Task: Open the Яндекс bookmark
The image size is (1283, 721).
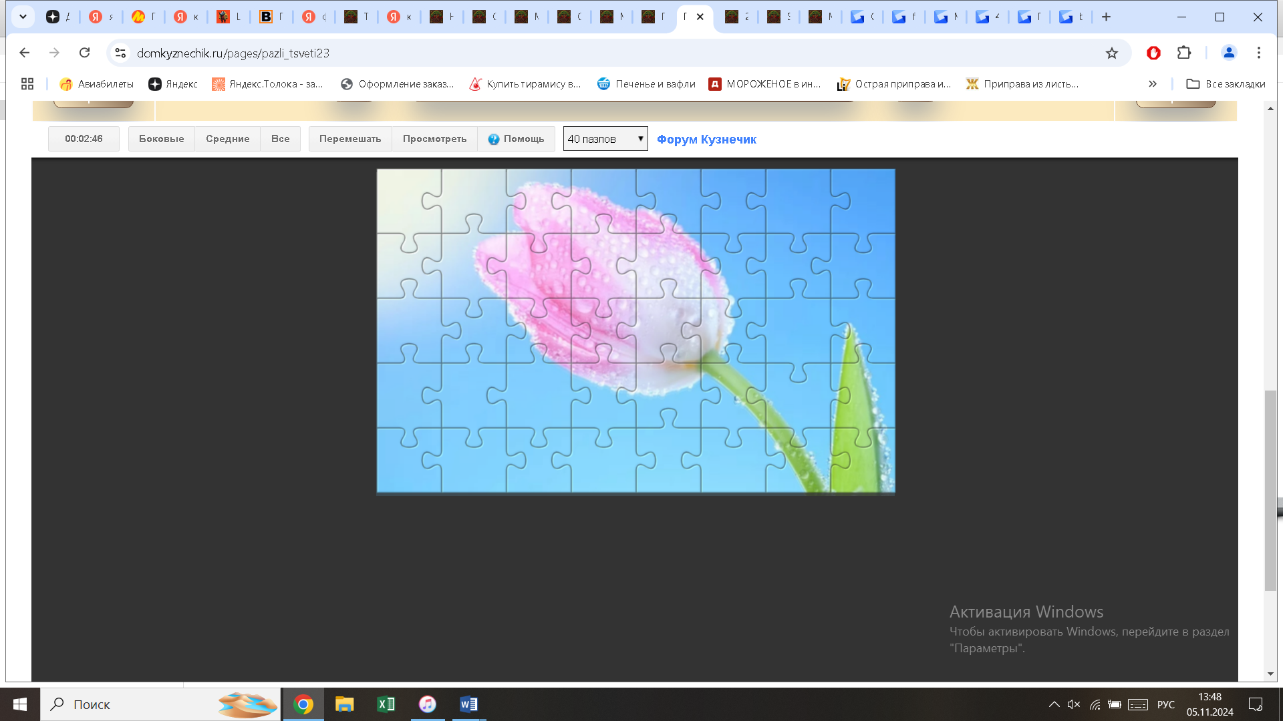Action: [x=173, y=83]
